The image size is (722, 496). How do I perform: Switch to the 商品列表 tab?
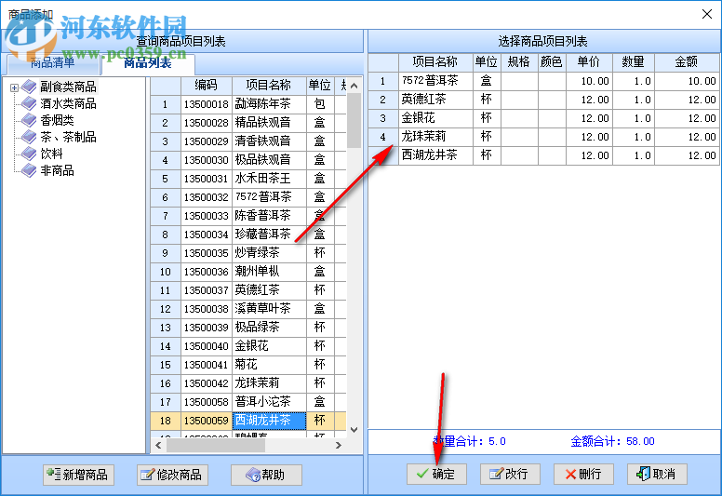pos(148,62)
